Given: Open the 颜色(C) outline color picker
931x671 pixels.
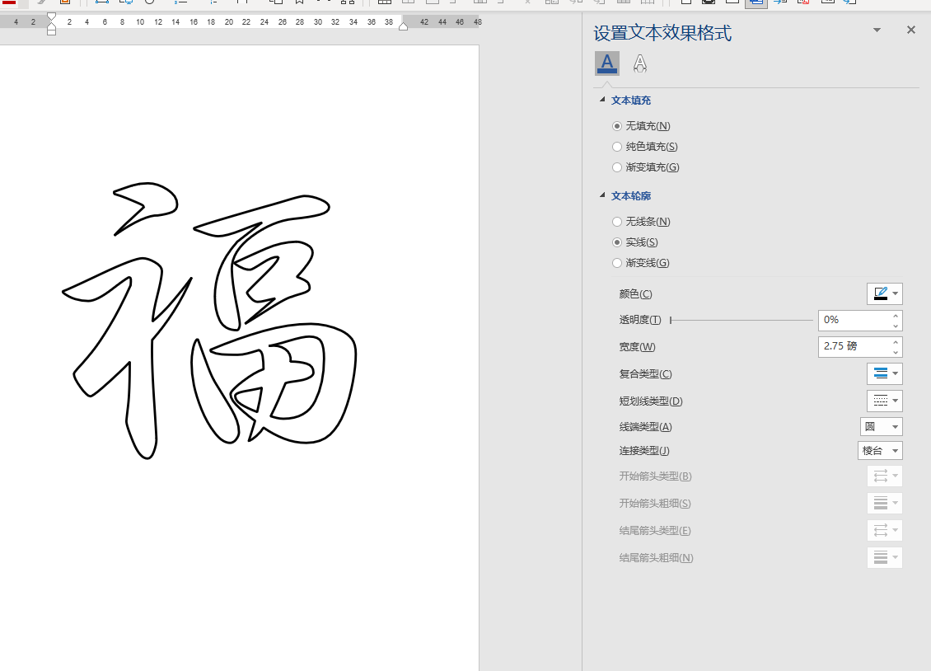Looking at the screenshot, I should [885, 294].
